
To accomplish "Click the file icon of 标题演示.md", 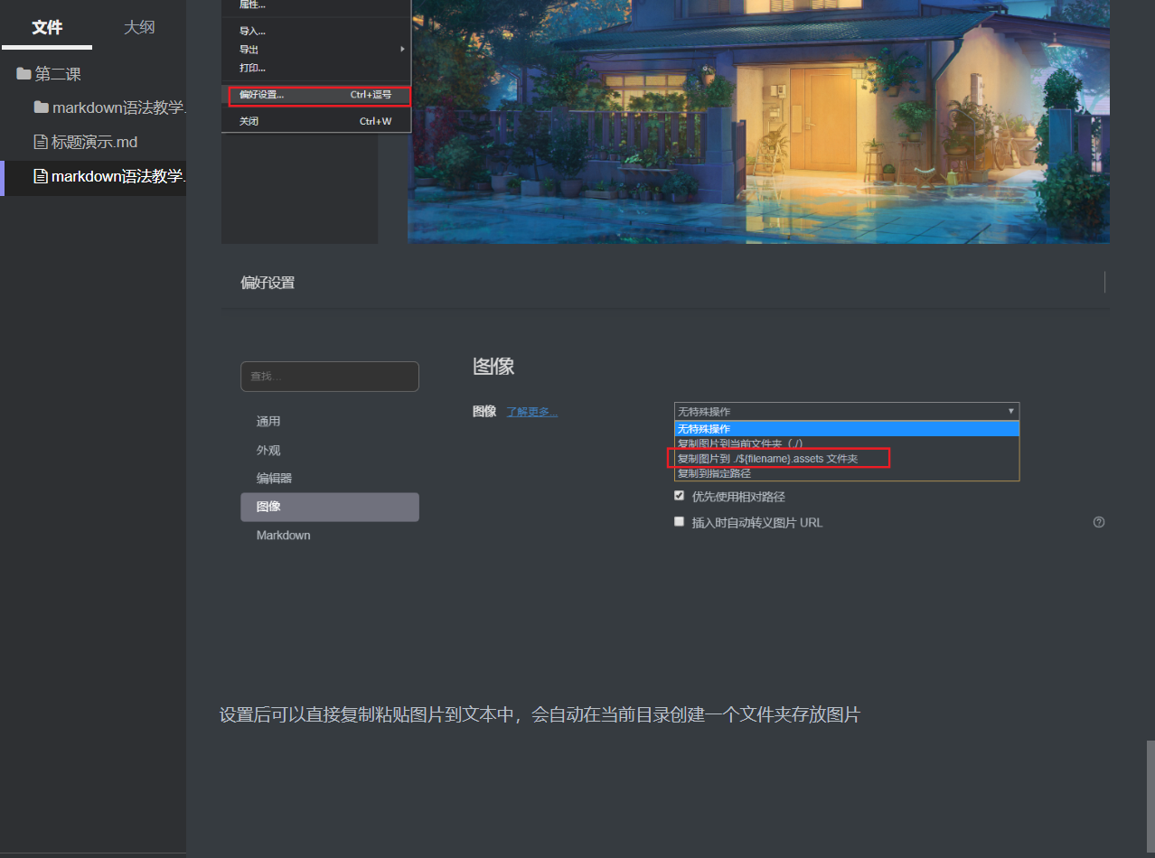I will (x=40, y=142).
